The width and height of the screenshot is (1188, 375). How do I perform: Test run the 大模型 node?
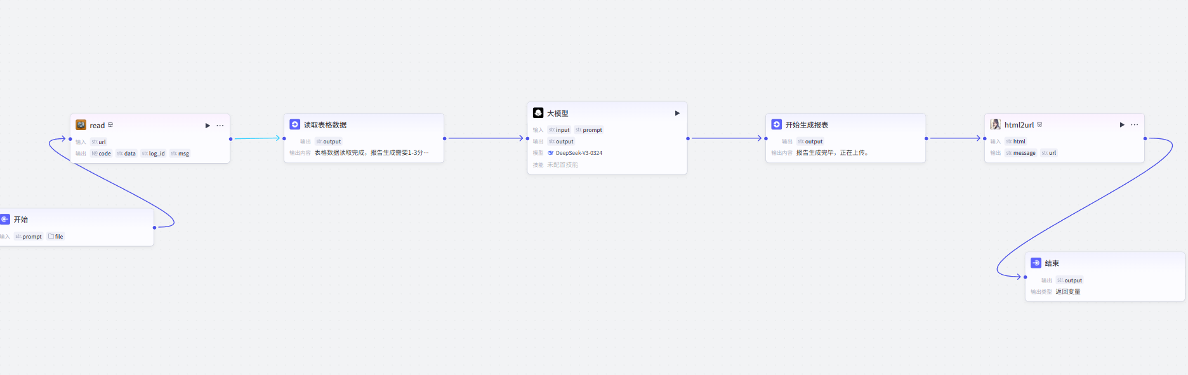677,113
